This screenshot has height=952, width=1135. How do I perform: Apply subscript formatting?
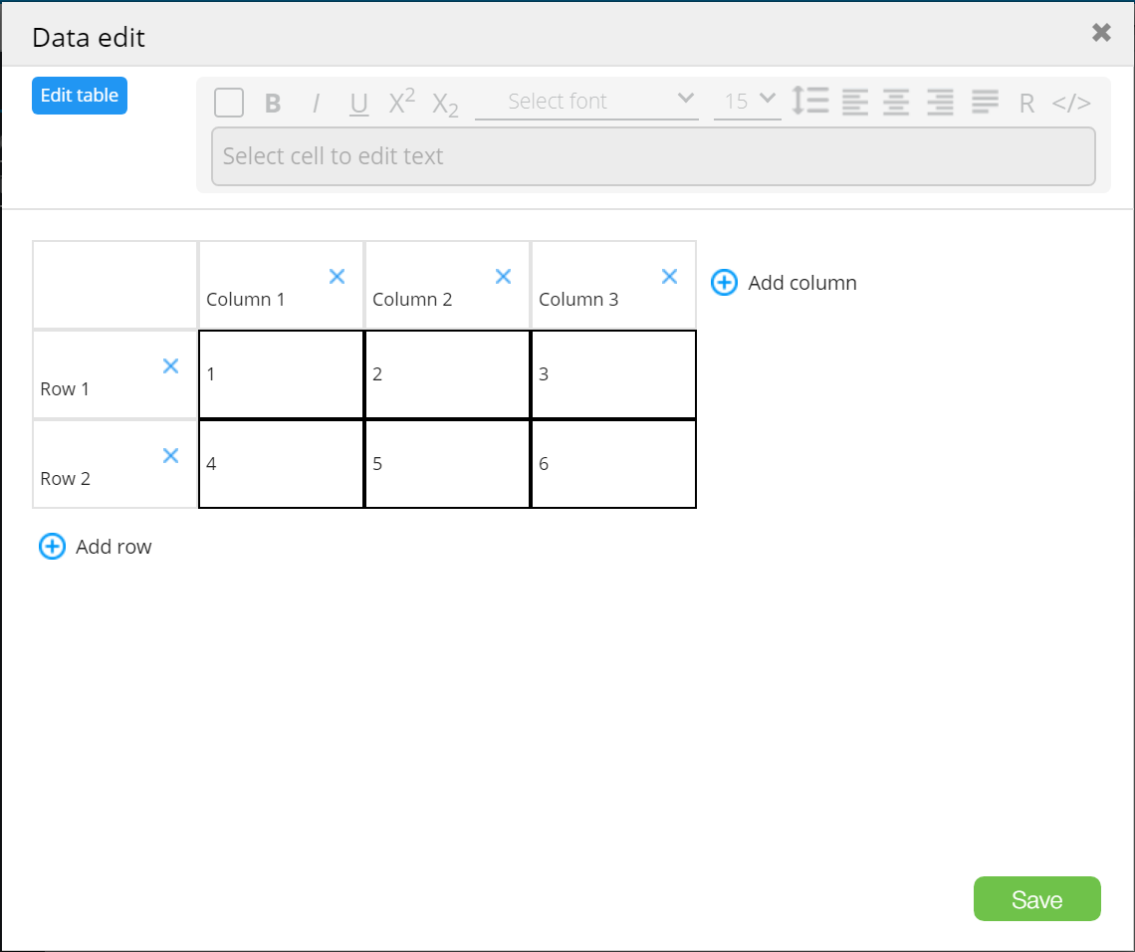(x=445, y=104)
